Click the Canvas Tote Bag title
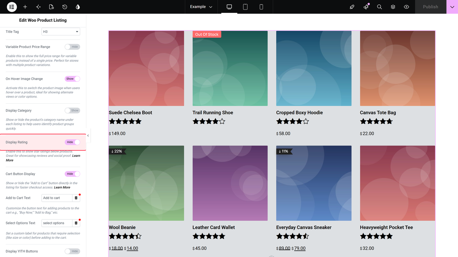 click(x=378, y=113)
